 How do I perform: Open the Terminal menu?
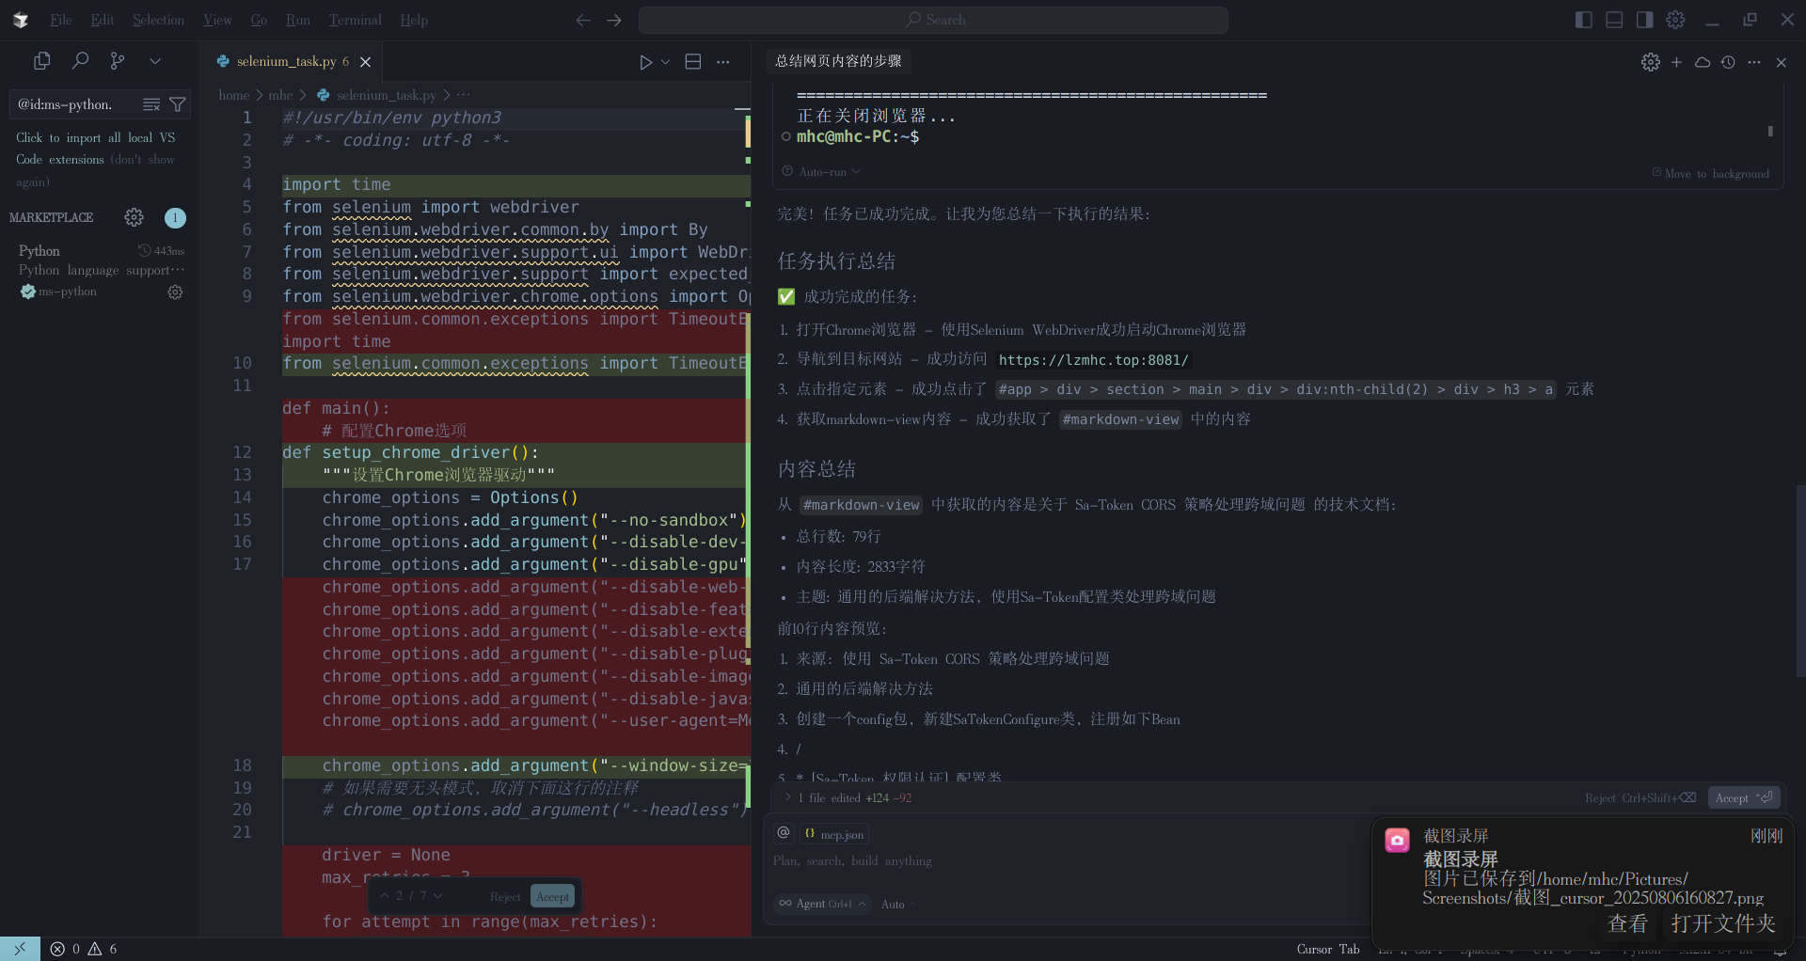click(355, 20)
